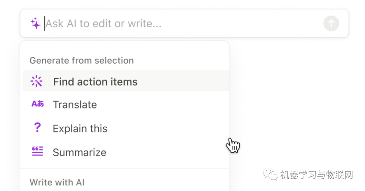Click the 机器学习与物联网 watermark text
The image size is (365, 191).
316,175
